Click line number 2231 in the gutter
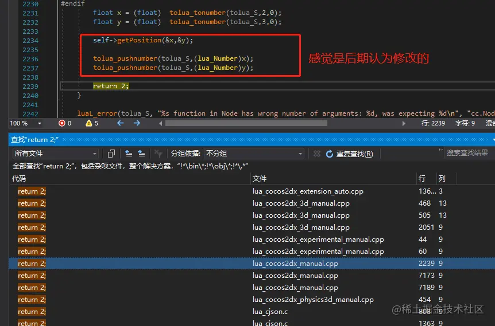Image resolution: width=495 pixels, height=326 pixels. point(30,13)
